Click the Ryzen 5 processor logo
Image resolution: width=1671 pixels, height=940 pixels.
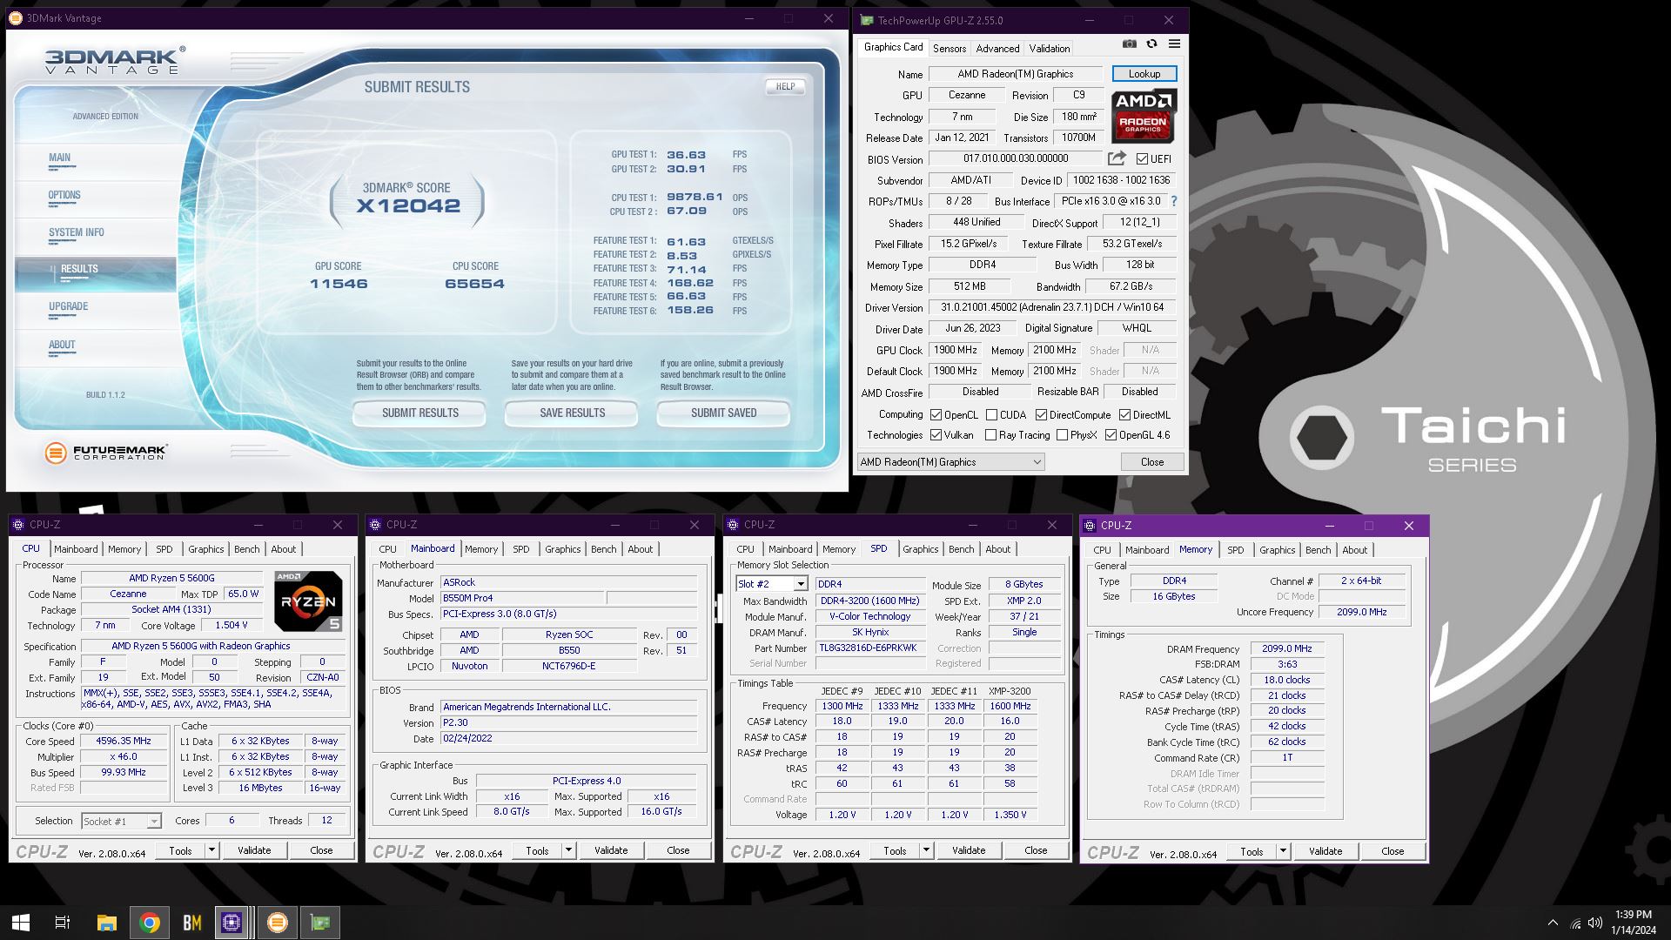point(308,601)
